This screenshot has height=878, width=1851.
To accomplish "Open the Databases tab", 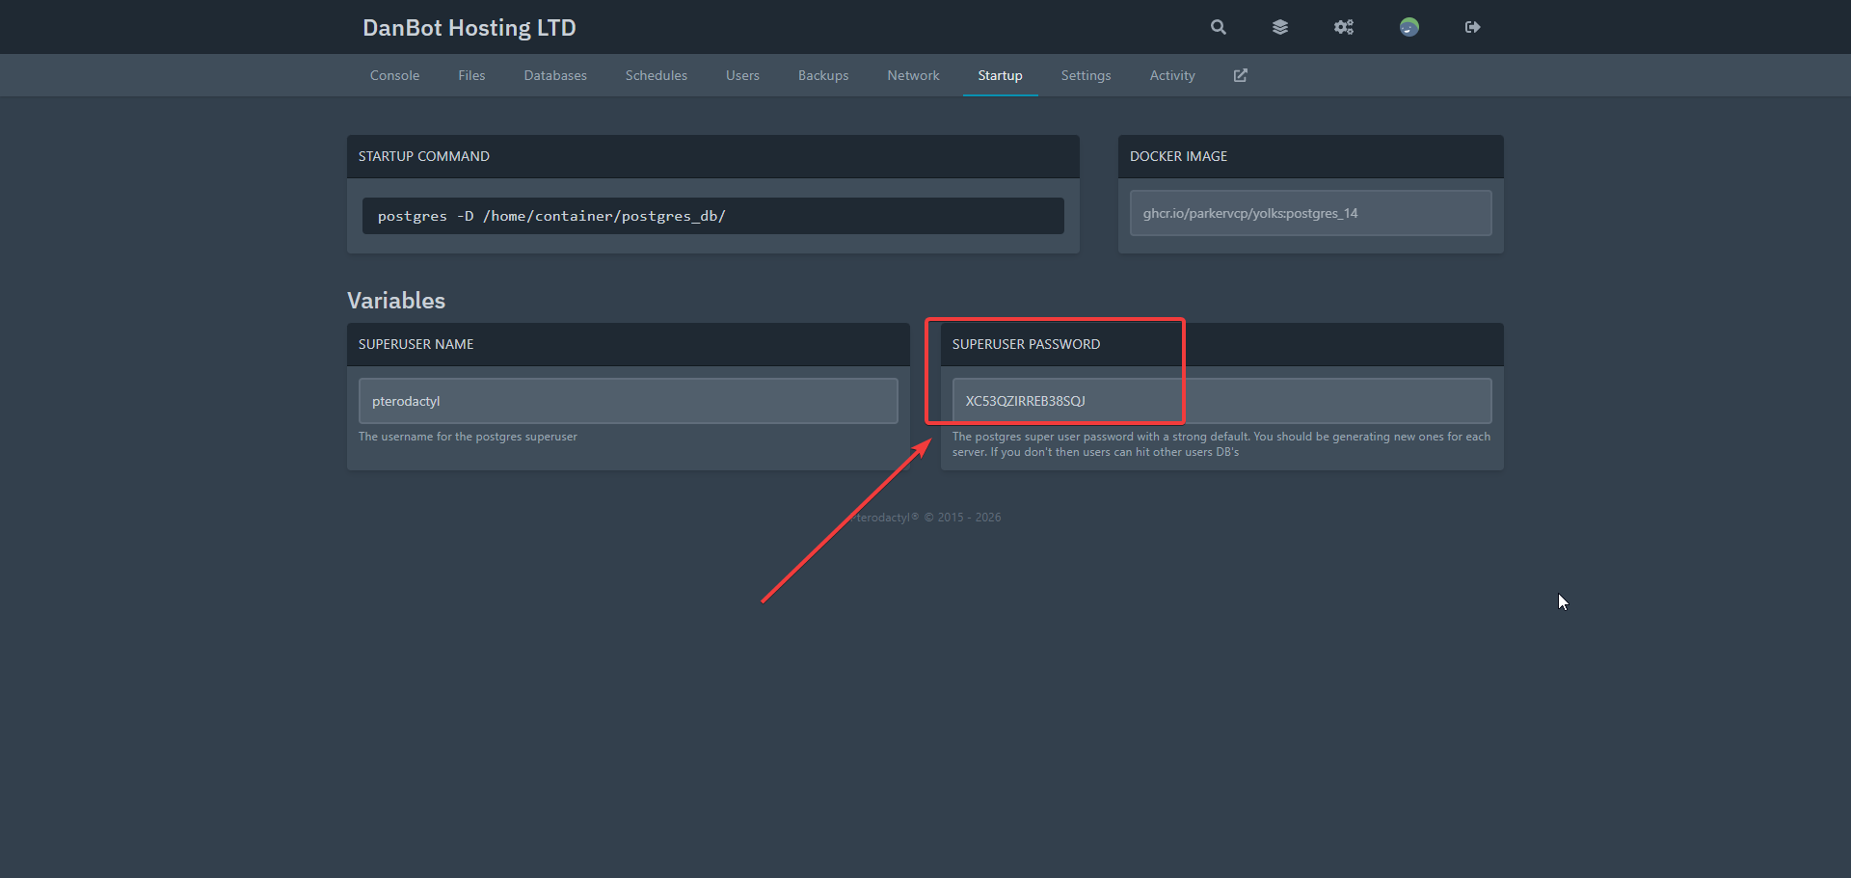I will tap(555, 75).
